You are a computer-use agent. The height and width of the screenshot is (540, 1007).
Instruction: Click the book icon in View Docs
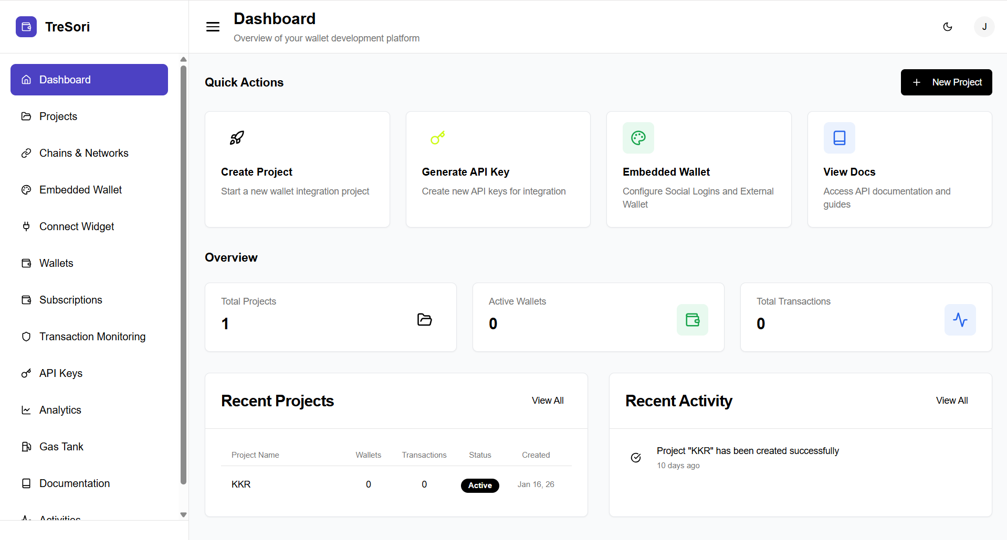[839, 138]
